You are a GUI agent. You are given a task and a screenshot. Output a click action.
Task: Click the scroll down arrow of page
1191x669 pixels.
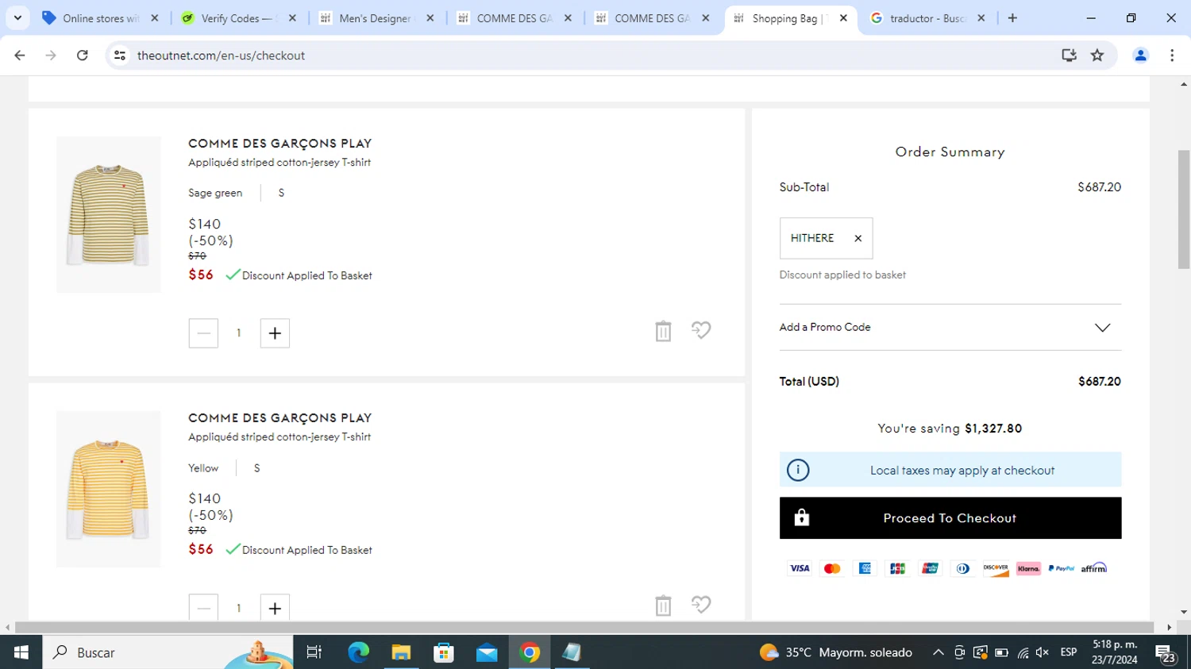pos(1184,612)
